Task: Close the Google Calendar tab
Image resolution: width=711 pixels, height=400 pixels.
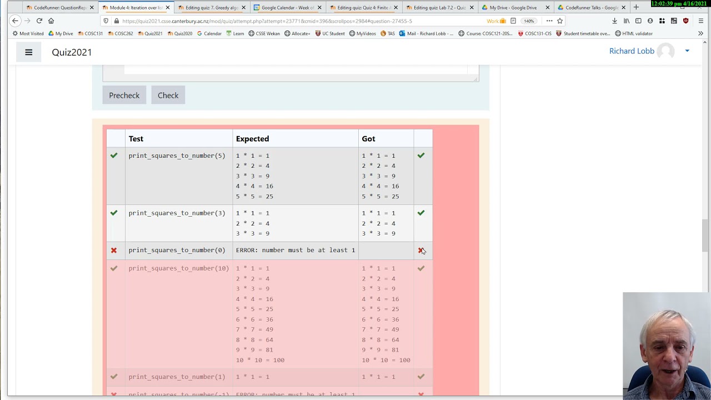Action: point(319,8)
